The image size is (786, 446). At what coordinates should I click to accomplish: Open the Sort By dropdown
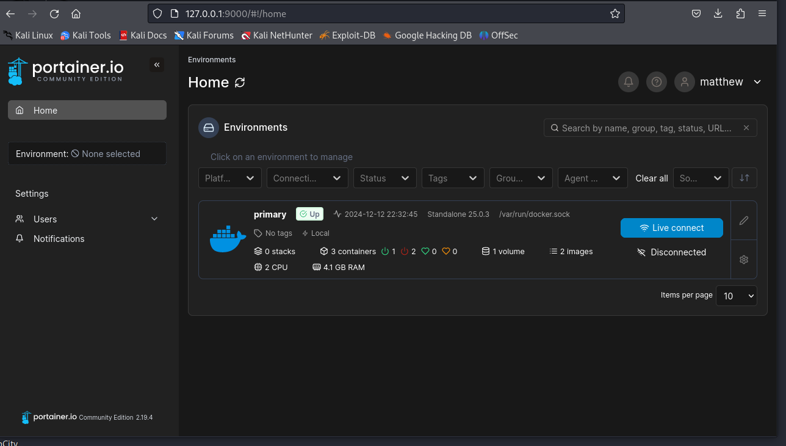(701, 178)
